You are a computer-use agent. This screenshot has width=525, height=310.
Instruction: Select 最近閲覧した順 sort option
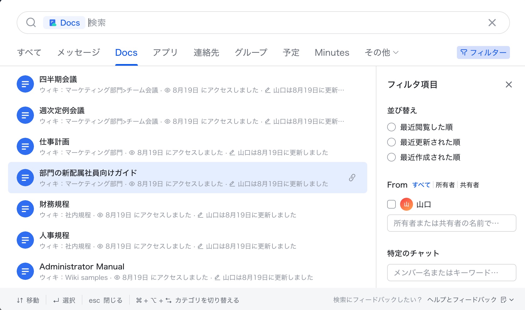click(391, 127)
